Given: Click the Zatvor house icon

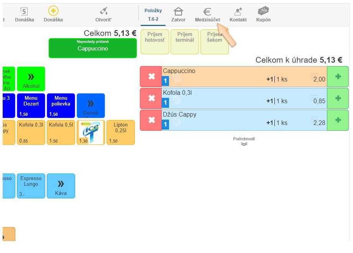Looking at the screenshot, I should 178,12.
